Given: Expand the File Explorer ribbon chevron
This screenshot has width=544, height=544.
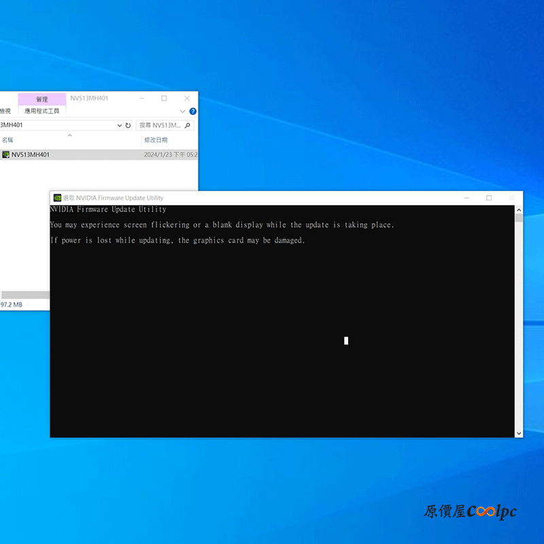Looking at the screenshot, I should [182, 112].
